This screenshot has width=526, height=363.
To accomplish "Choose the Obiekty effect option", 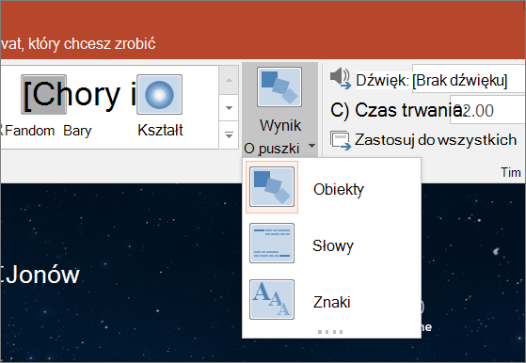I will click(331, 187).
